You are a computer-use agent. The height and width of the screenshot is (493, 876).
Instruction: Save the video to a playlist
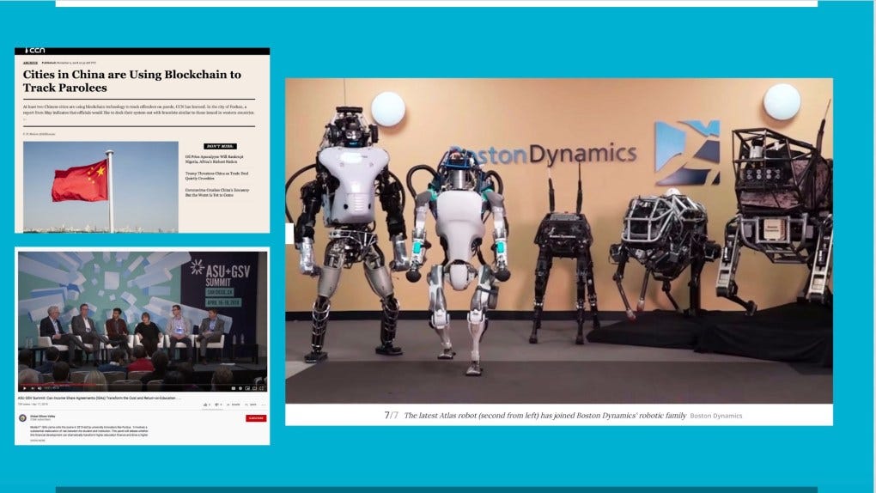pyautogui.click(x=251, y=405)
